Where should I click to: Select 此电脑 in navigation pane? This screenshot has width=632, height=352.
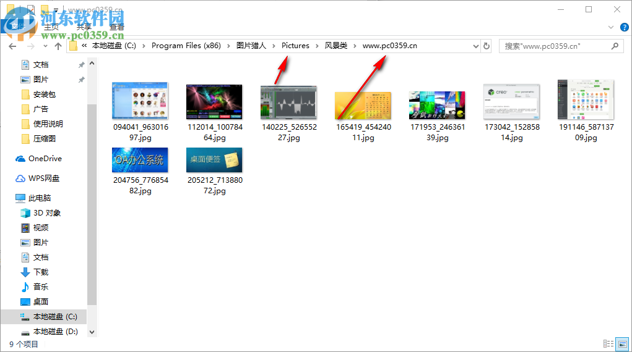(x=40, y=198)
